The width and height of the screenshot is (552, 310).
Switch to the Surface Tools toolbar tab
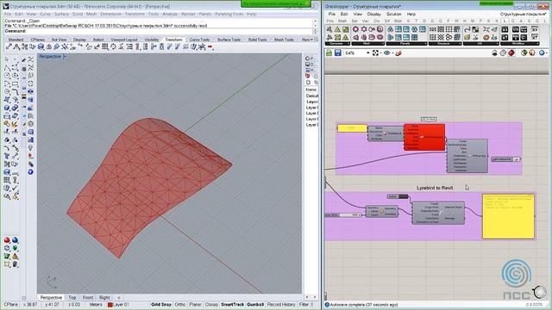229,40
